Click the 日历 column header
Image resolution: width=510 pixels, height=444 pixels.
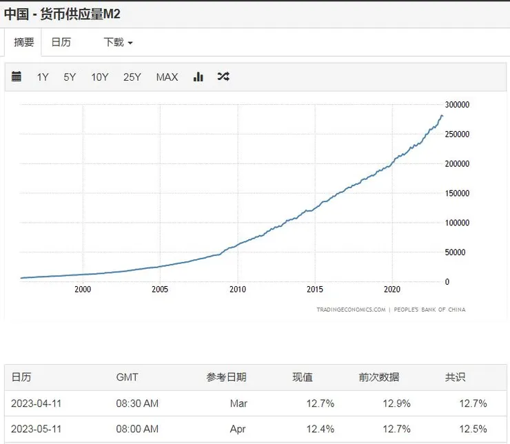[x=21, y=377]
